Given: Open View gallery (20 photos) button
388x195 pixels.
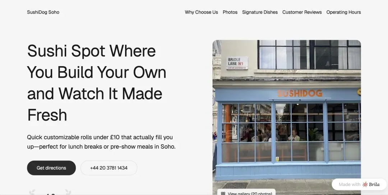Looking at the screenshot, I should tap(246, 192).
